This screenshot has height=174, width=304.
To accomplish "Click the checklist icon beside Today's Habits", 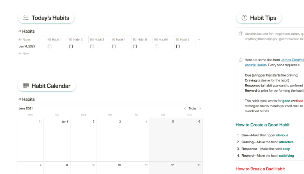I will [x=26, y=18].
